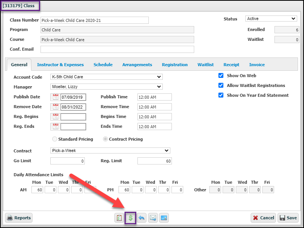Toggle the Show On Web checkbox
Viewport: 304px width, 228px height.
click(x=221, y=76)
